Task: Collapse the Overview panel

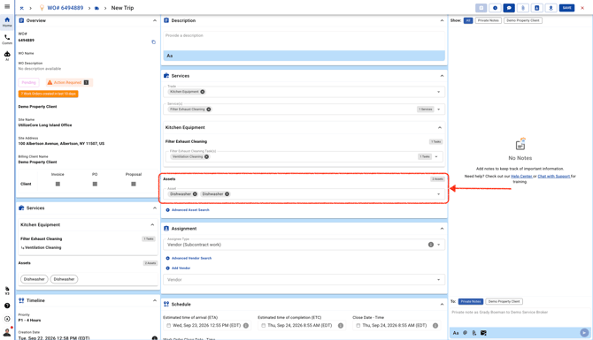Action: pyautogui.click(x=155, y=20)
